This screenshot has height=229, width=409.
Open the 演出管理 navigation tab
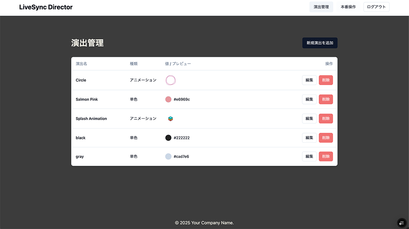(321, 7)
